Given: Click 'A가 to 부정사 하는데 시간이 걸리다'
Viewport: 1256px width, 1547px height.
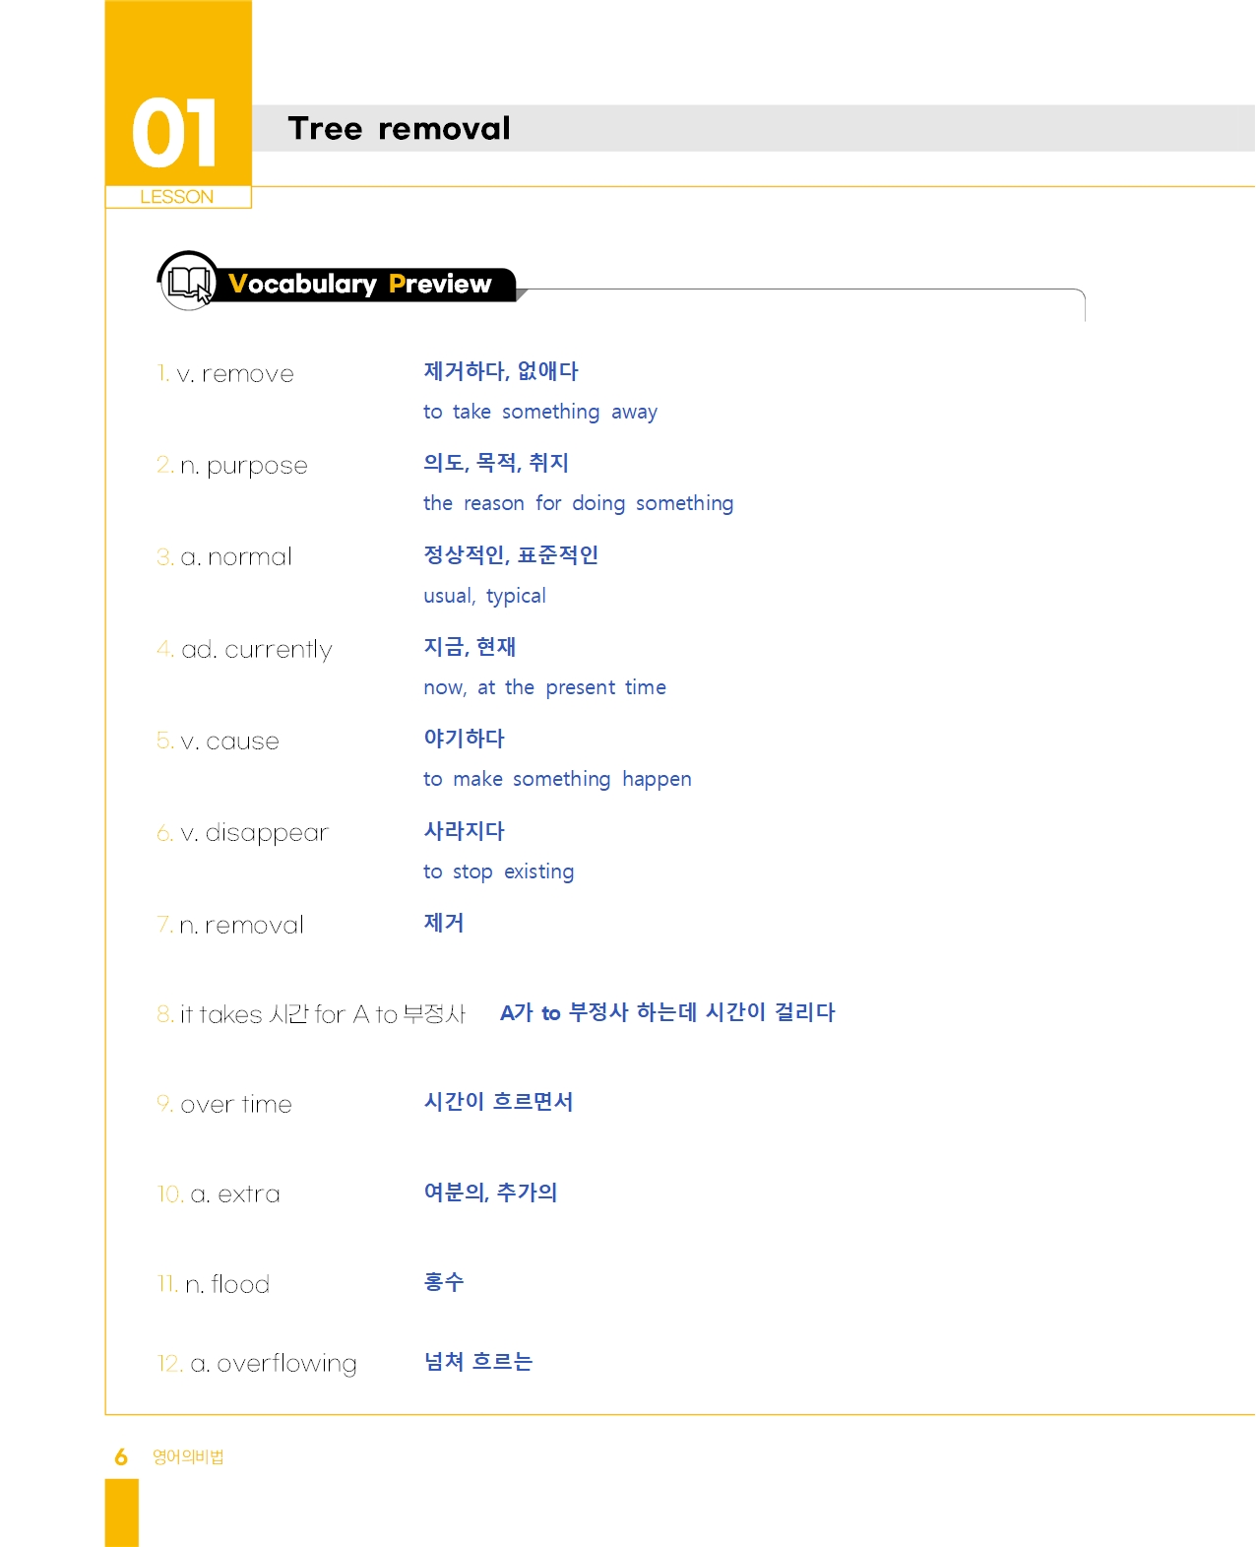Looking at the screenshot, I should click(667, 1012).
